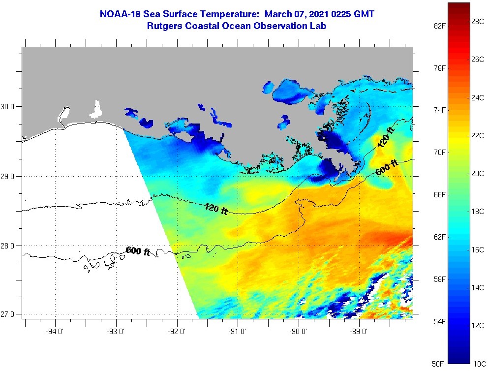488x371 pixels.
Task: Click the 14C colorbar label
Action: point(478,288)
